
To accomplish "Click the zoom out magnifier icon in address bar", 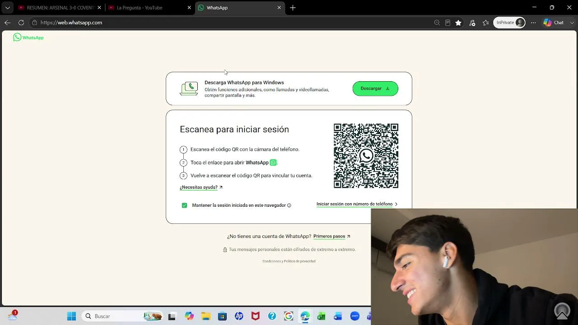I will [x=437, y=23].
